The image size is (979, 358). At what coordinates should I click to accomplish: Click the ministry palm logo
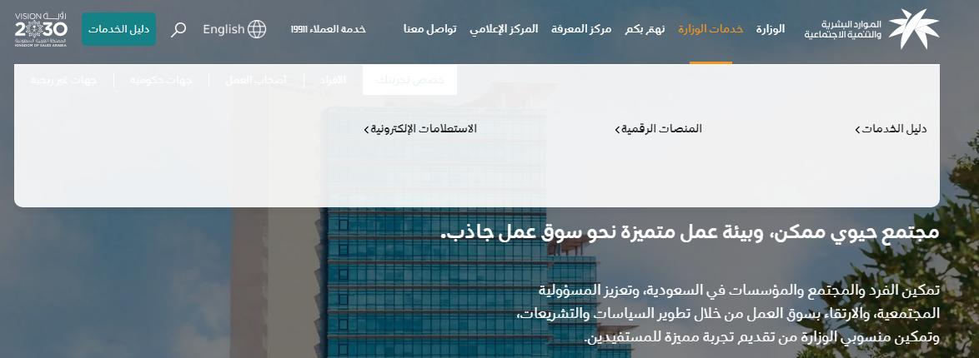coord(913,29)
